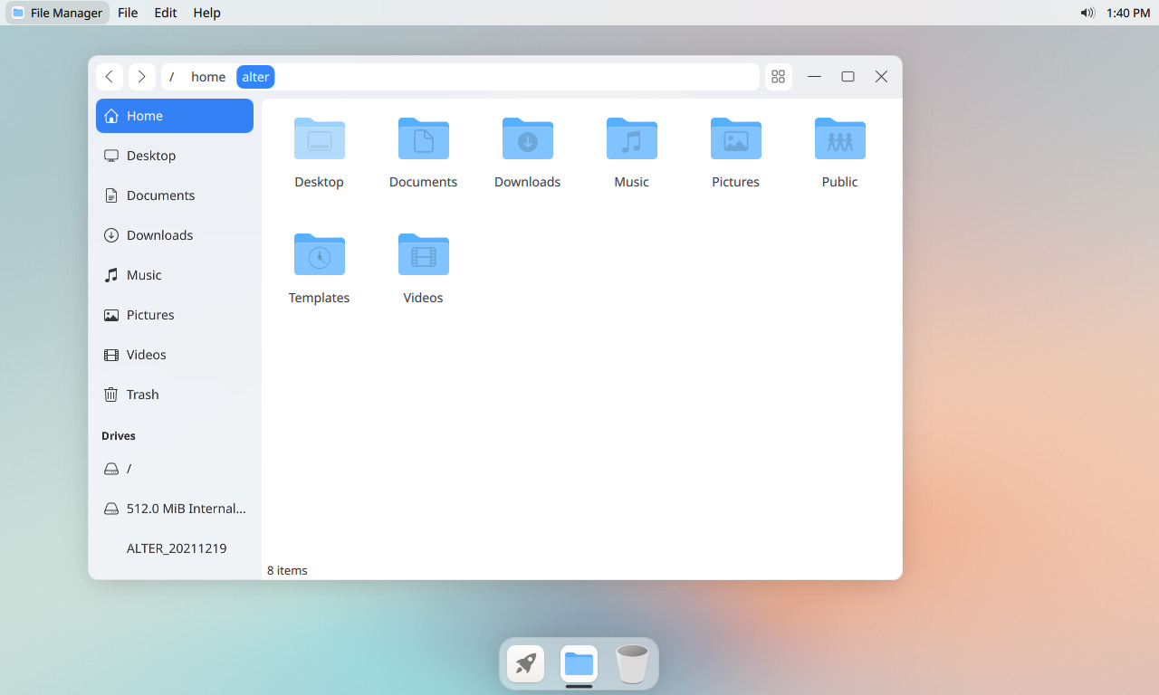The height and width of the screenshot is (695, 1159).
Task: Click the 1:40 PM clock
Action: [x=1128, y=13]
